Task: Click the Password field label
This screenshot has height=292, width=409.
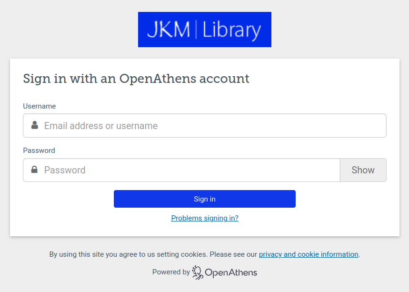Action: pyautogui.click(x=39, y=150)
